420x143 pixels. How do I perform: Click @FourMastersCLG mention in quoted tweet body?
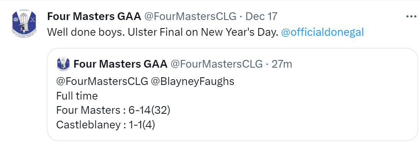(x=102, y=81)
